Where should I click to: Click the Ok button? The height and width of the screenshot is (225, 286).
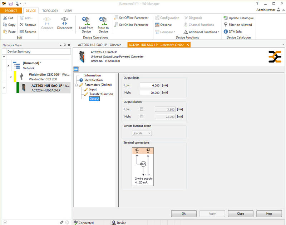point(183,214)
